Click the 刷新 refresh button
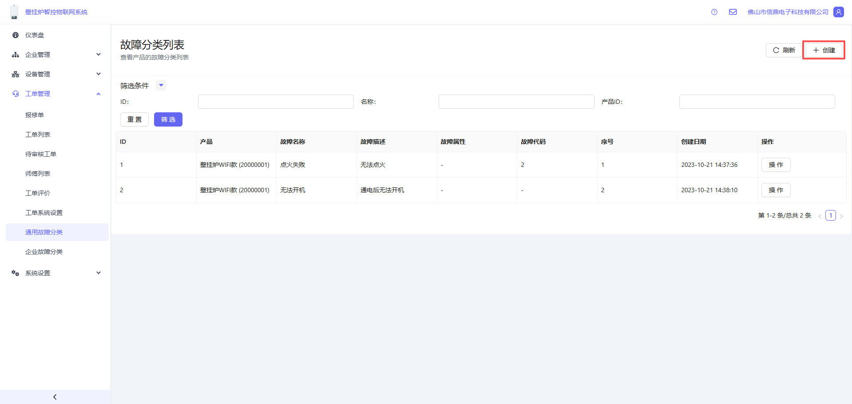The image size is (852, 404). [784, 50]
